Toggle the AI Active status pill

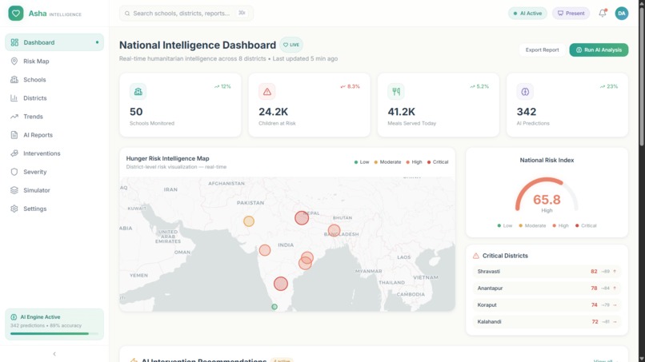point(527,13)
